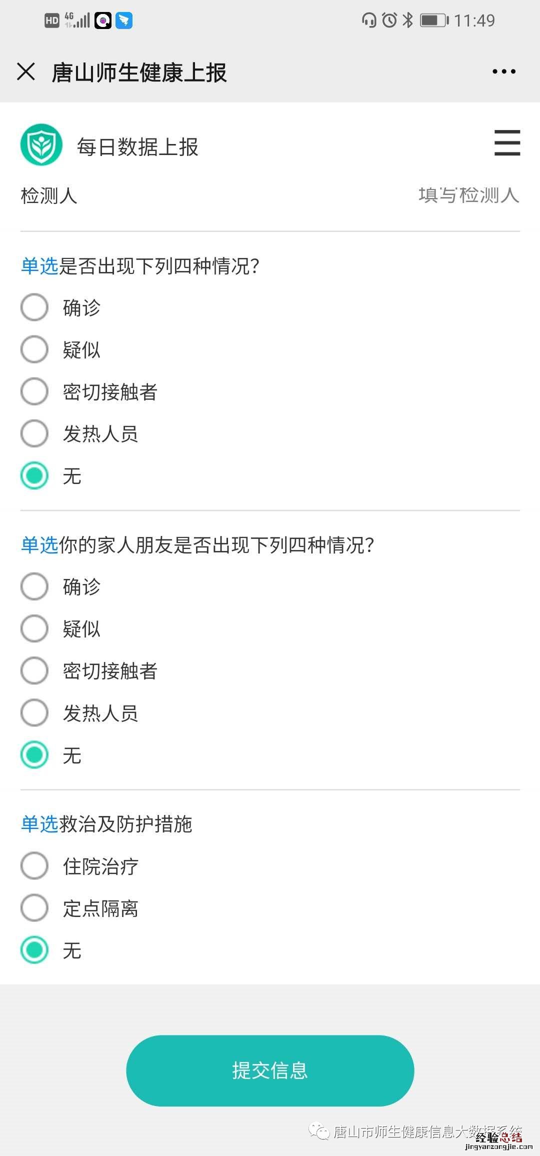Click the 填写检测人 input field
540x1156 pixels.
[x=468, y=195]
